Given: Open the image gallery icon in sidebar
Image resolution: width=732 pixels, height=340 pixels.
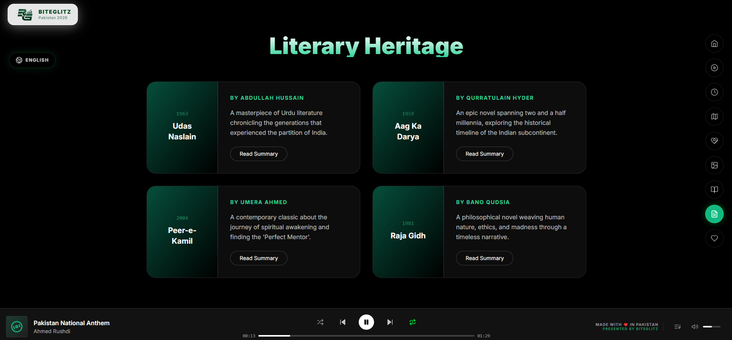Looking at the screenshot, I should (714, 165).
